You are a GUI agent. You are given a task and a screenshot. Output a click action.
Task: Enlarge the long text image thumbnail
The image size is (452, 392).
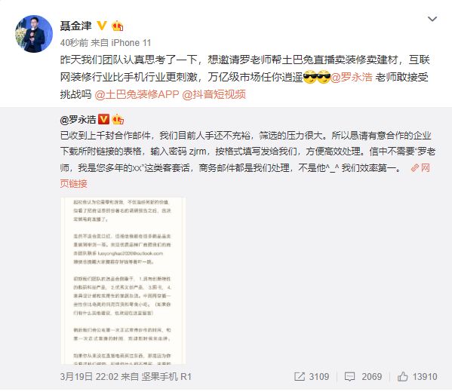(x=123, y=281)
